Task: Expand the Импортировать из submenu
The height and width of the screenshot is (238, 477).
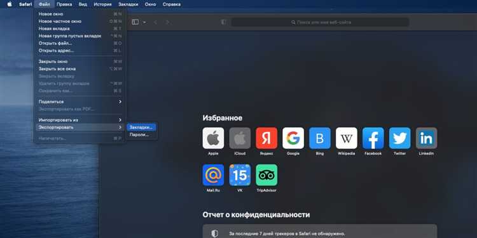Action: 80,120
